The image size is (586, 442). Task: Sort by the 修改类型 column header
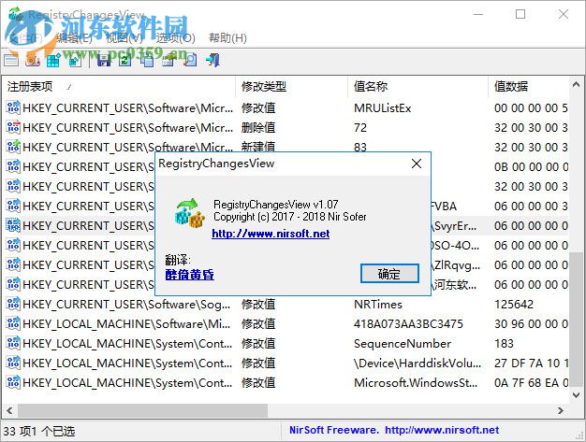(x=291, y=87)
